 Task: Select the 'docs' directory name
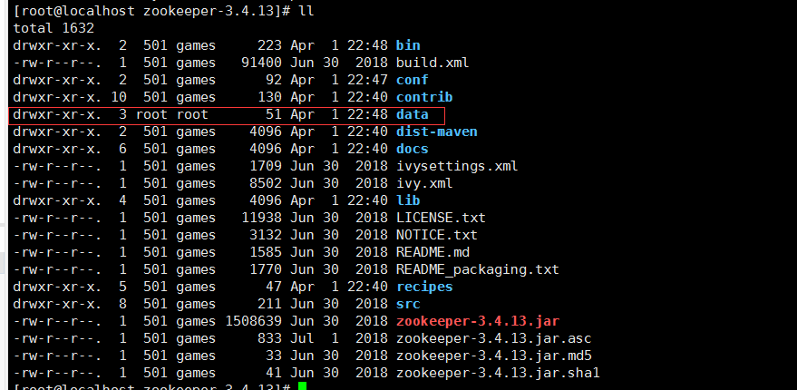[413, 149]
